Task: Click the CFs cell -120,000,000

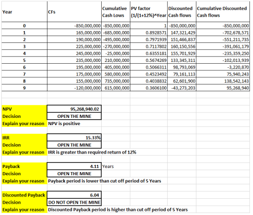Action: [x=75, y=88]
